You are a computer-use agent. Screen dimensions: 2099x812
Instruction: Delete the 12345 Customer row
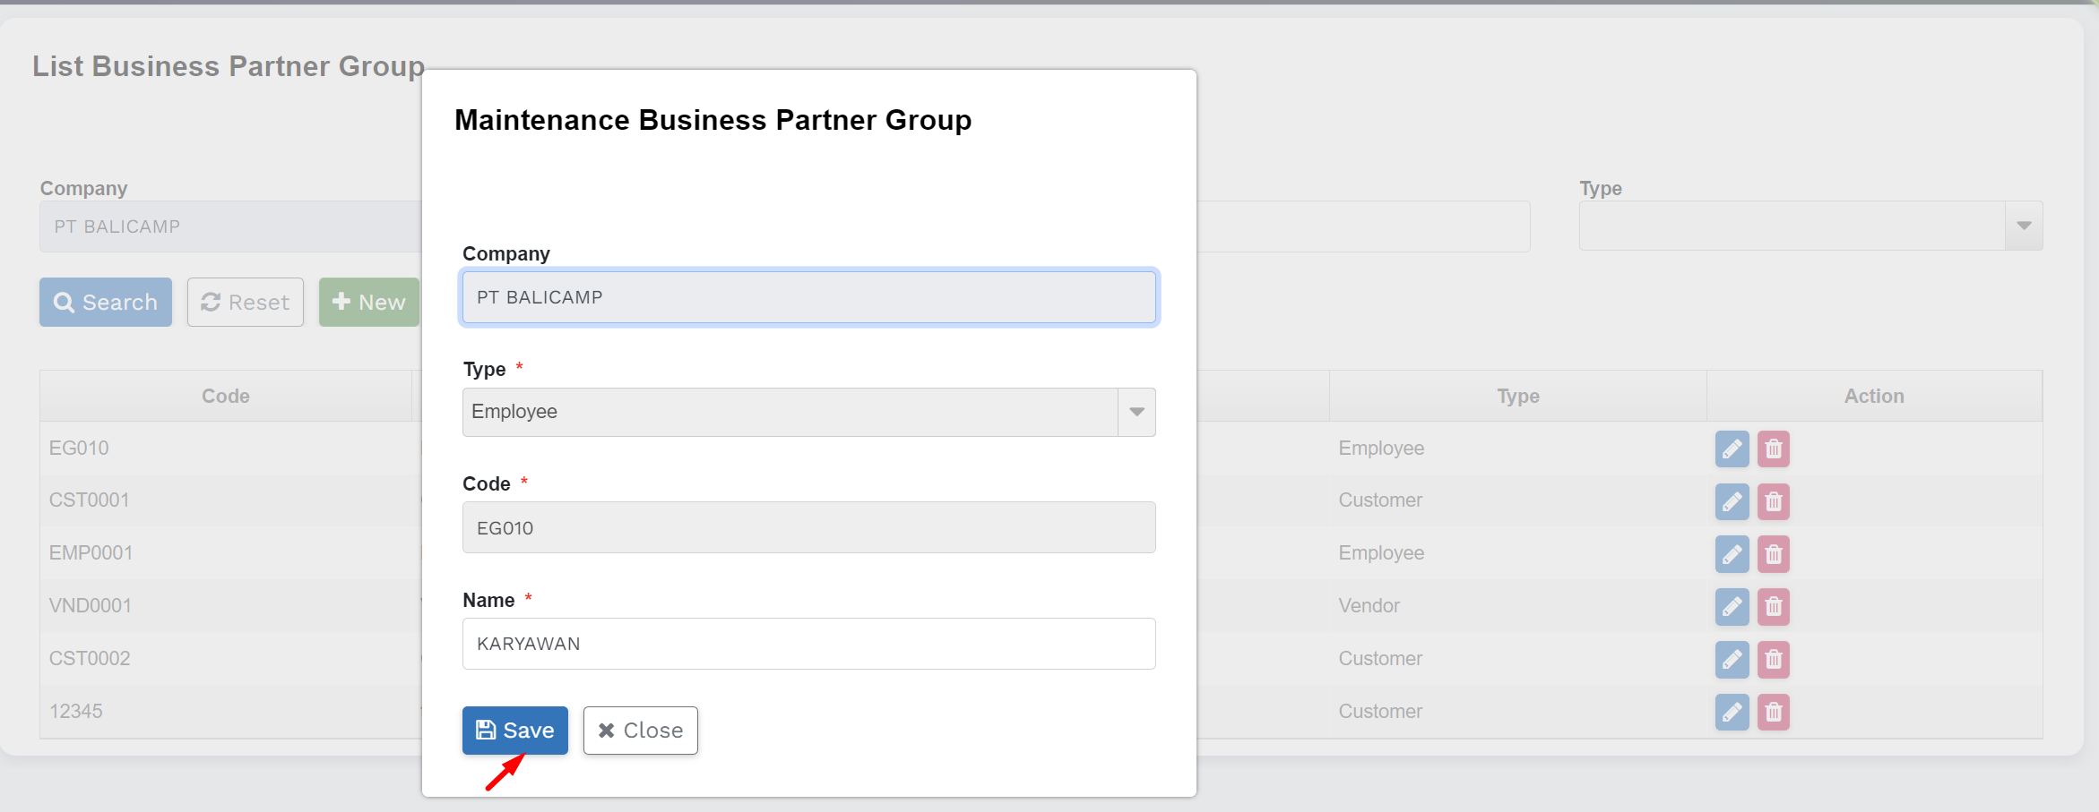1773,713
